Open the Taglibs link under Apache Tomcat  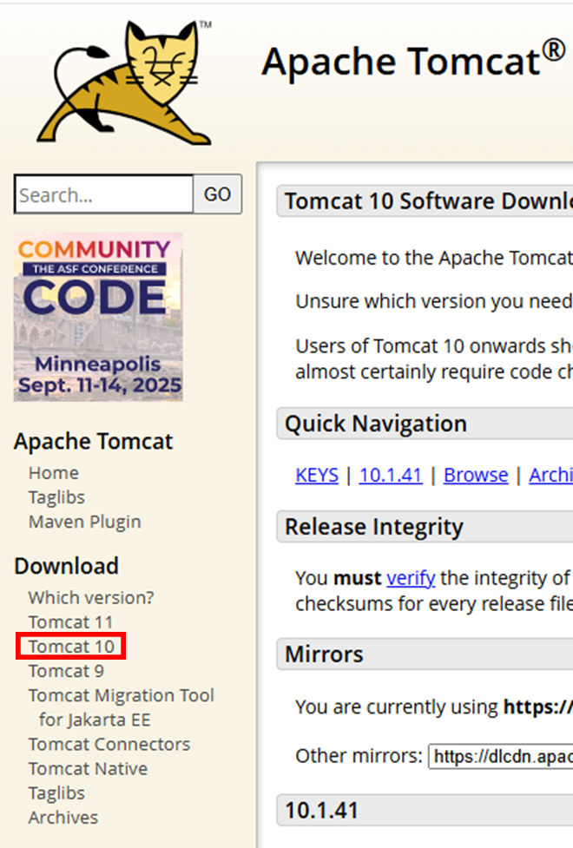coord(56,497)
